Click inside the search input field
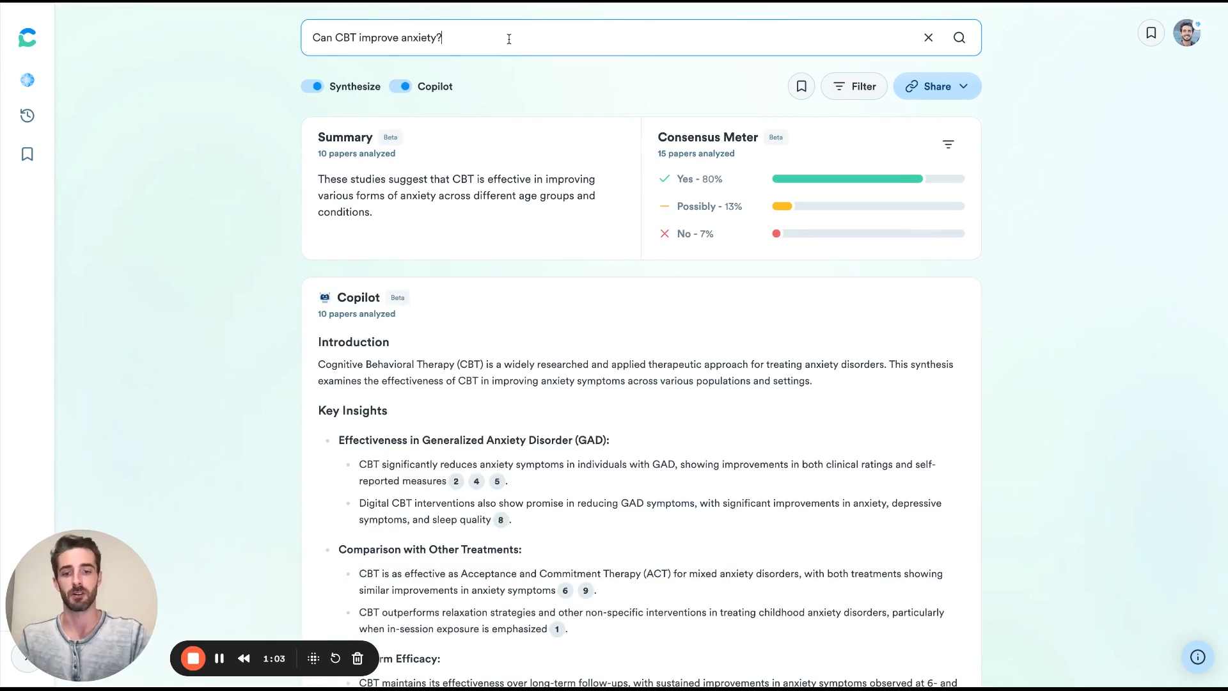This screenshot has width=1228, height=691. click(x=576, y=38)
